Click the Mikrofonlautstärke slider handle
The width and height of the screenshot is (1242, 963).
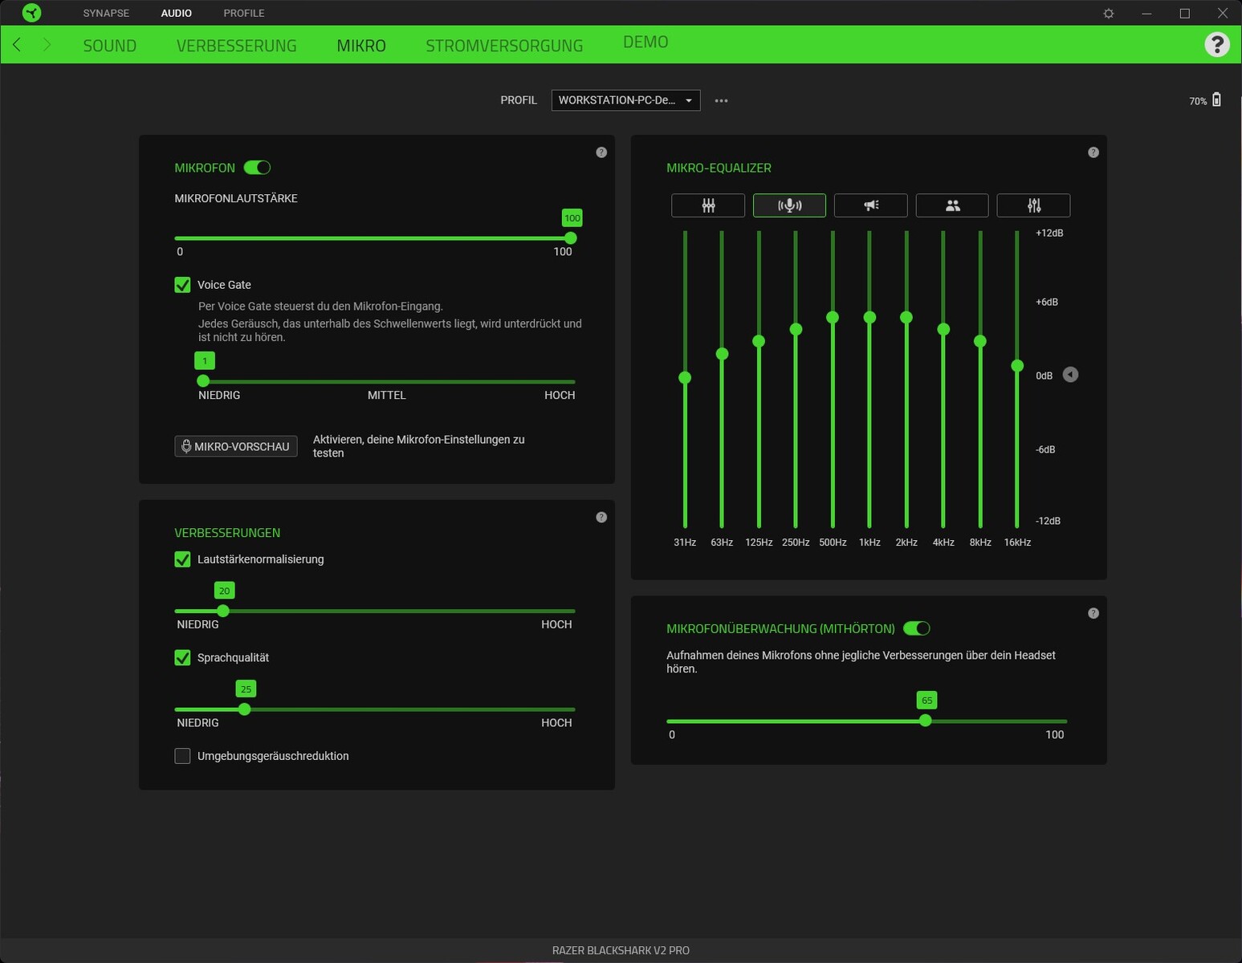click(571, 238)
